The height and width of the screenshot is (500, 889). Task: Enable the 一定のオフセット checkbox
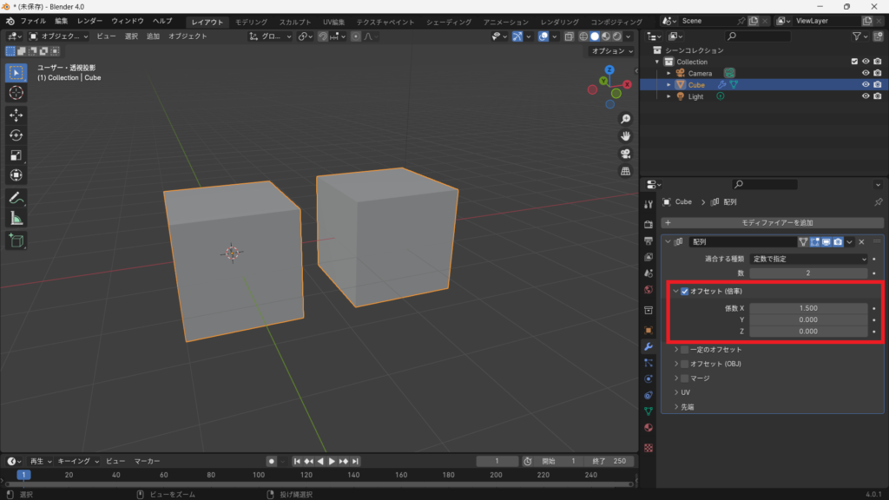[x=684, y=350]
